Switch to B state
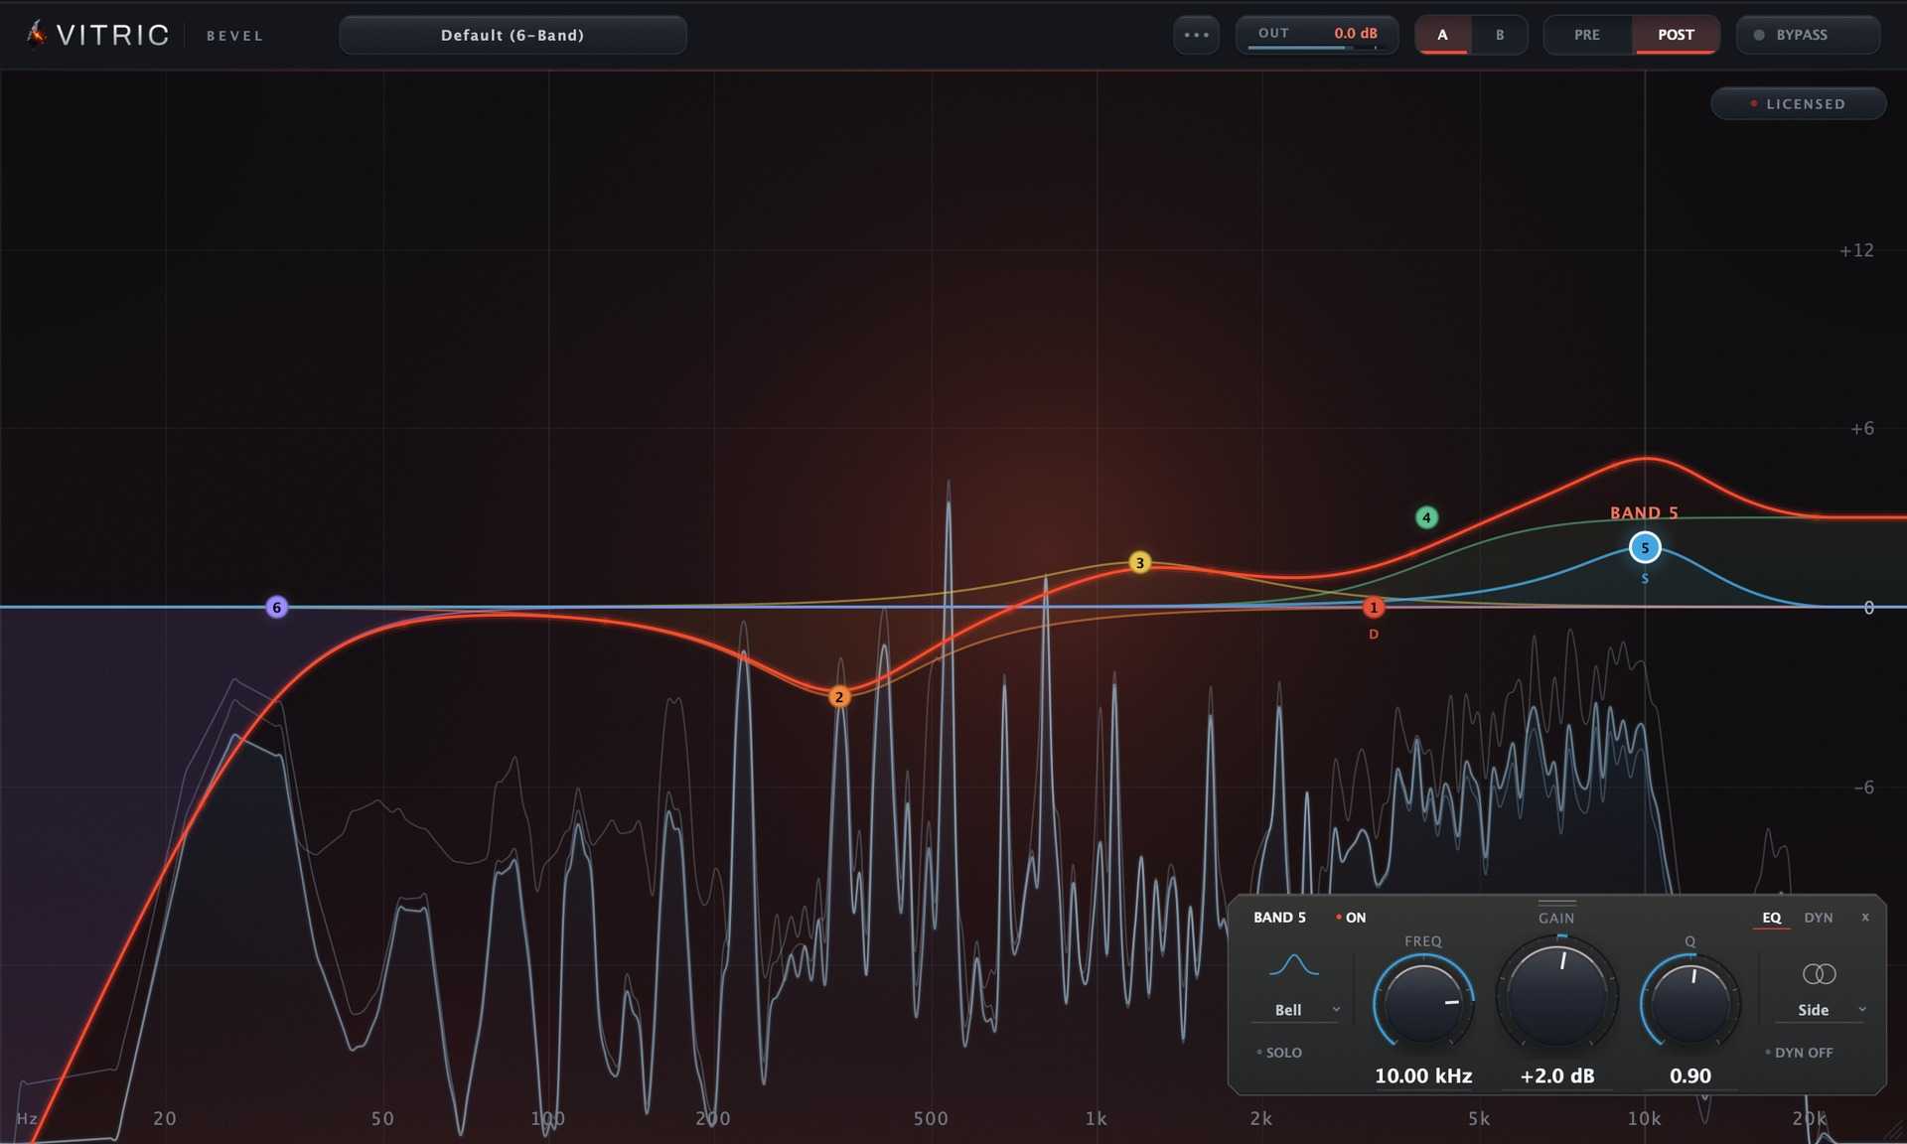 click(1500, 35)
